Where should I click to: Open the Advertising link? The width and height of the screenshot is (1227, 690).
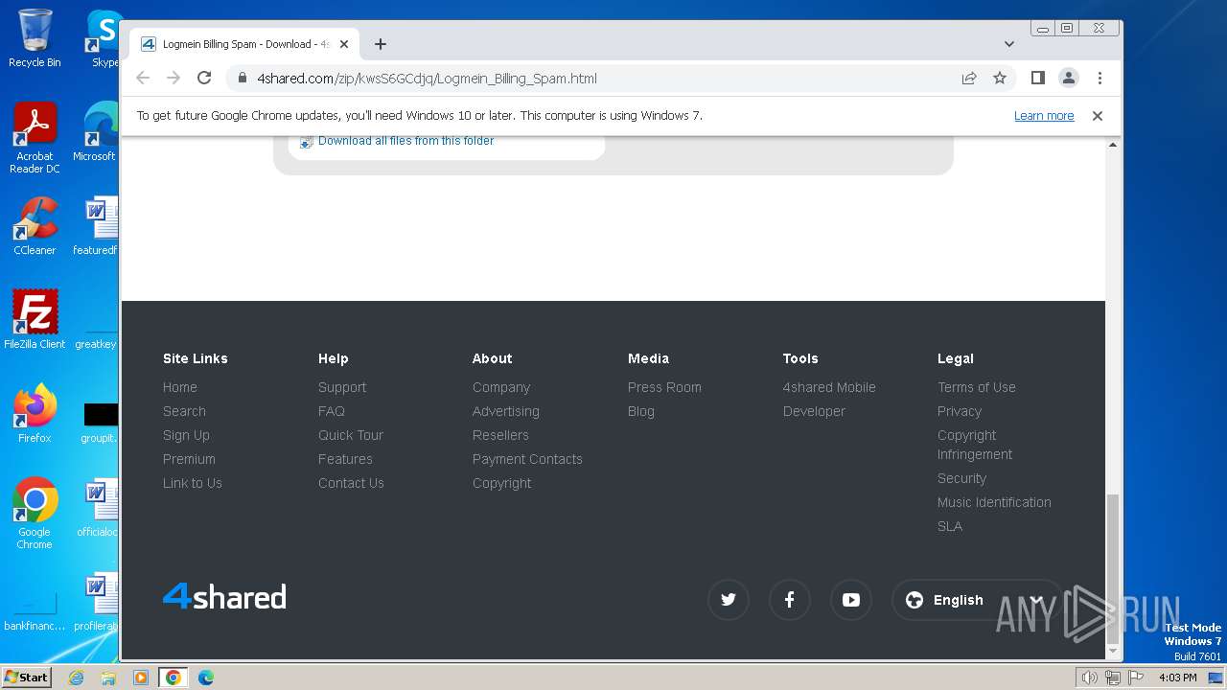[506, 411]
